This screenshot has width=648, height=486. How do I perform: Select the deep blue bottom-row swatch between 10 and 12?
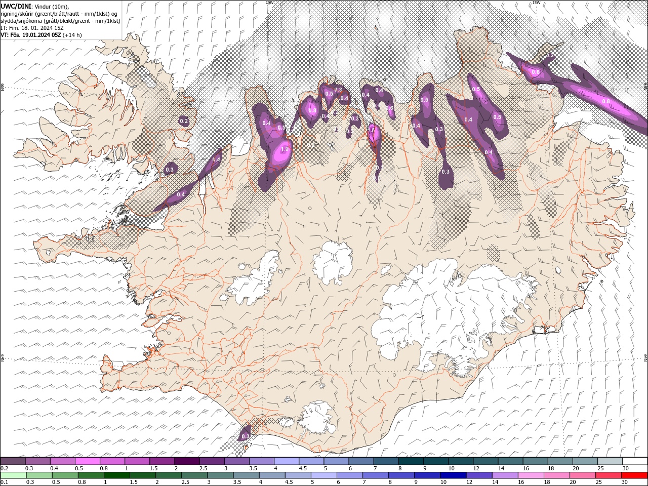(453, 475)
